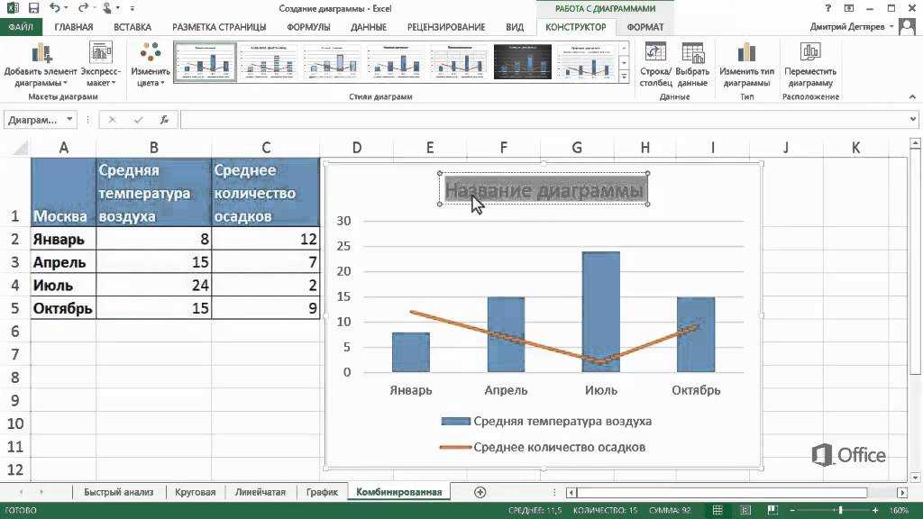Click inside the formula bar
923x519 pixels.
[544, 120]
